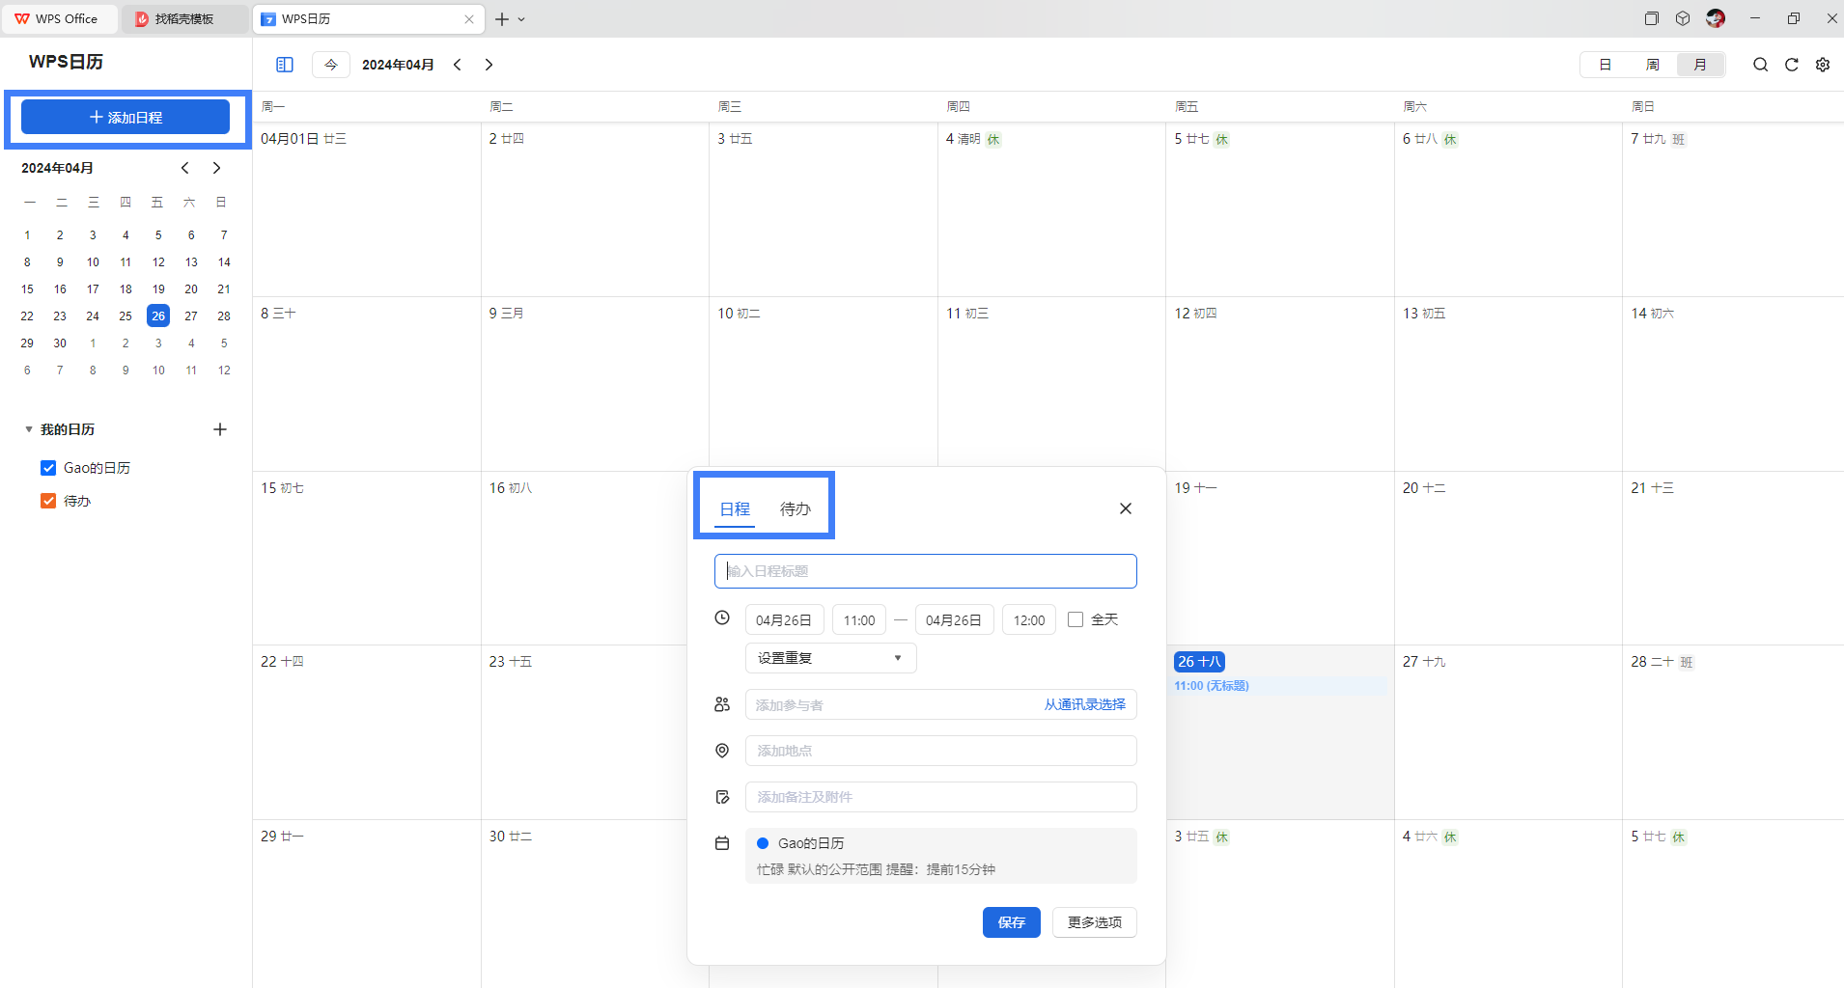Viewport: 1844px width, 988px height.
Task: Go to previous month in mini calendar
Action: point(185,168)
